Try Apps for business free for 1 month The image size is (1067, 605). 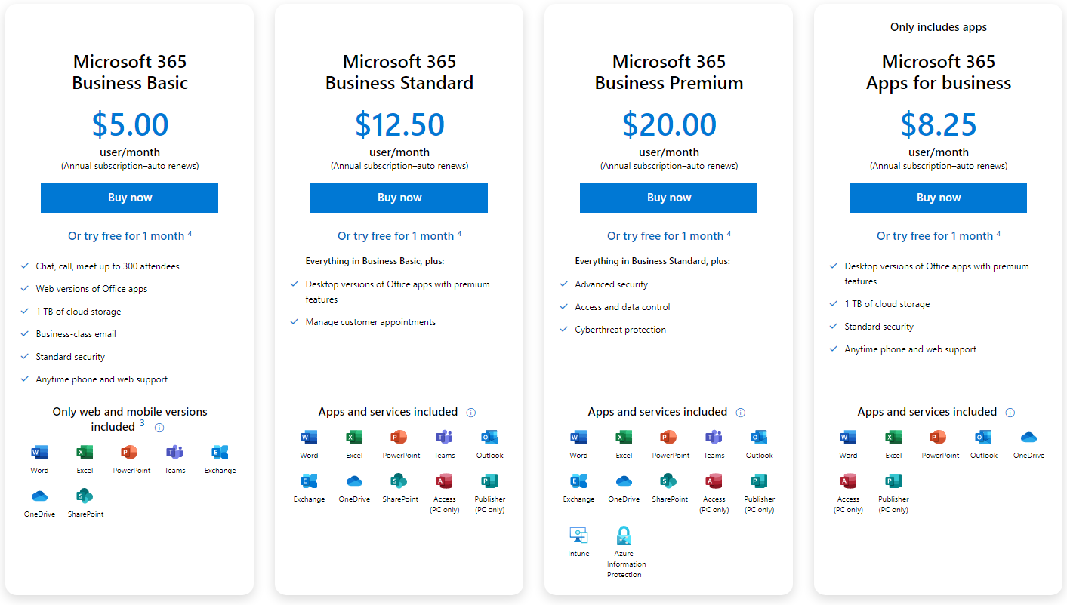point(935,236)
